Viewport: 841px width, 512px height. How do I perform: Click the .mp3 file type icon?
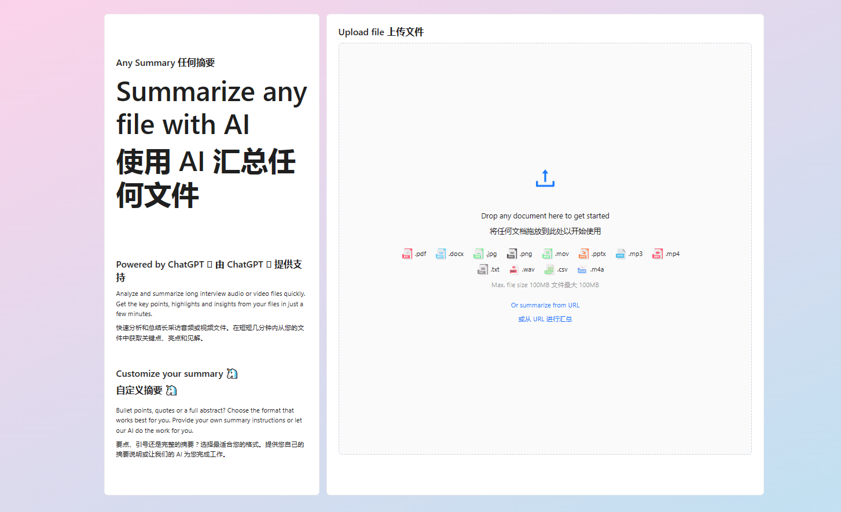[x=620, y=254]
